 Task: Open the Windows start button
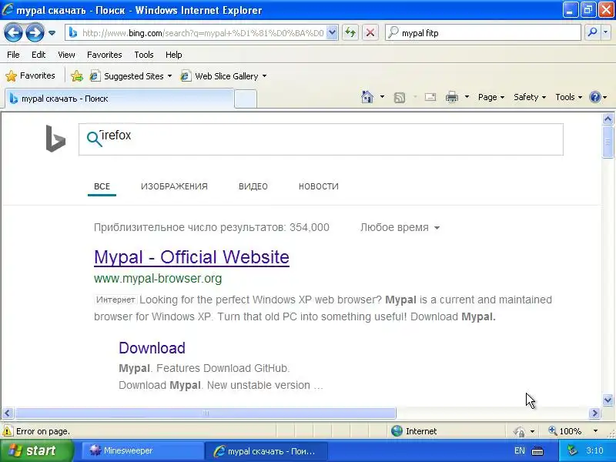point(36,450)
